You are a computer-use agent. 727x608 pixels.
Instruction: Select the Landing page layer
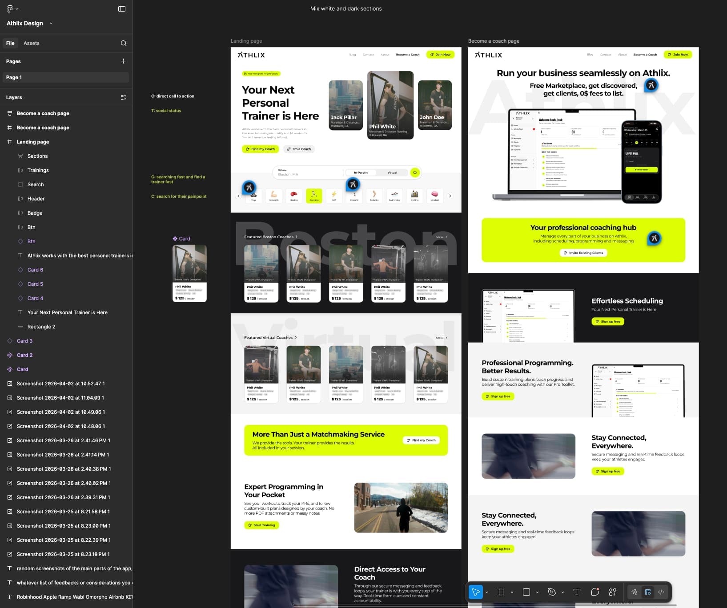coord(33,142)
